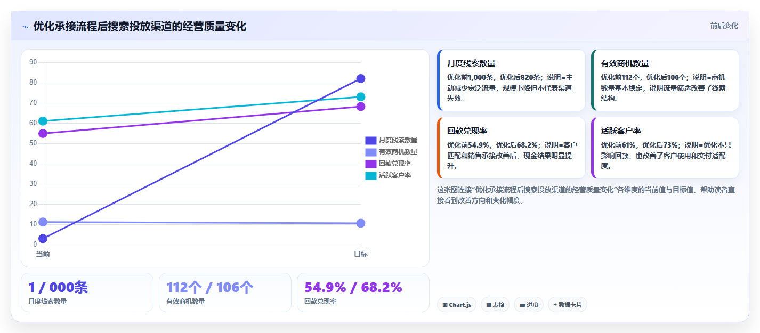Click the y-axis label 90
The width and height of the screenshot is (760, 333).
[x=33, y=62]
